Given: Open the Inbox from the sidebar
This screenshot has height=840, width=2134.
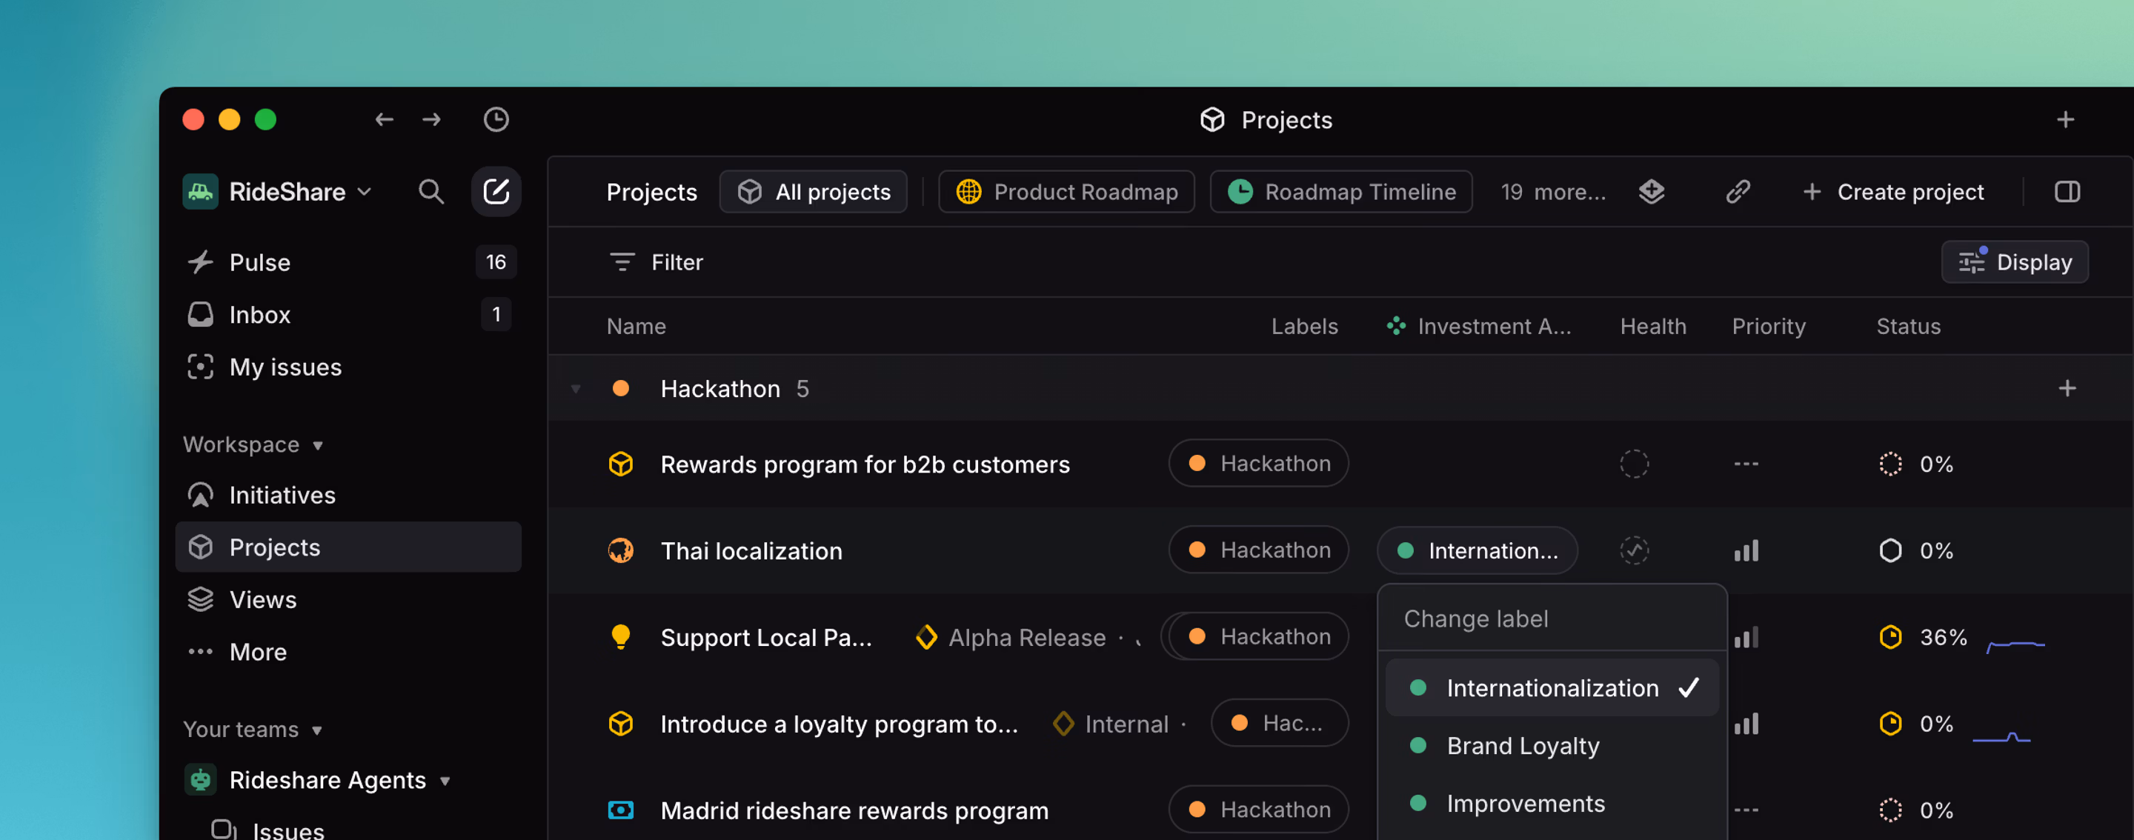Looking at the screenshot, I should 259,315.
